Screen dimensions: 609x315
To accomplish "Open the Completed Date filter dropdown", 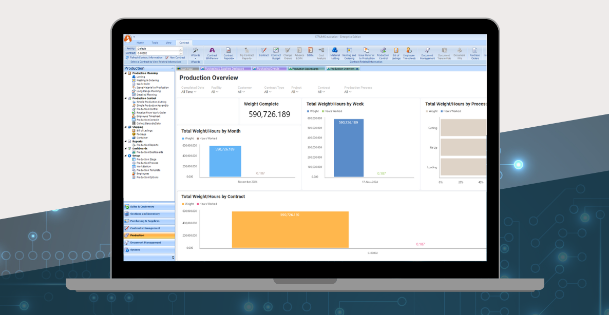I will point(188,92).
